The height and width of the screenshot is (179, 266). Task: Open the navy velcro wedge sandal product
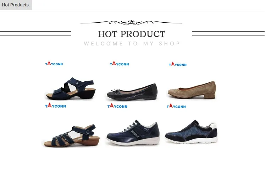(x=71, y=88)
